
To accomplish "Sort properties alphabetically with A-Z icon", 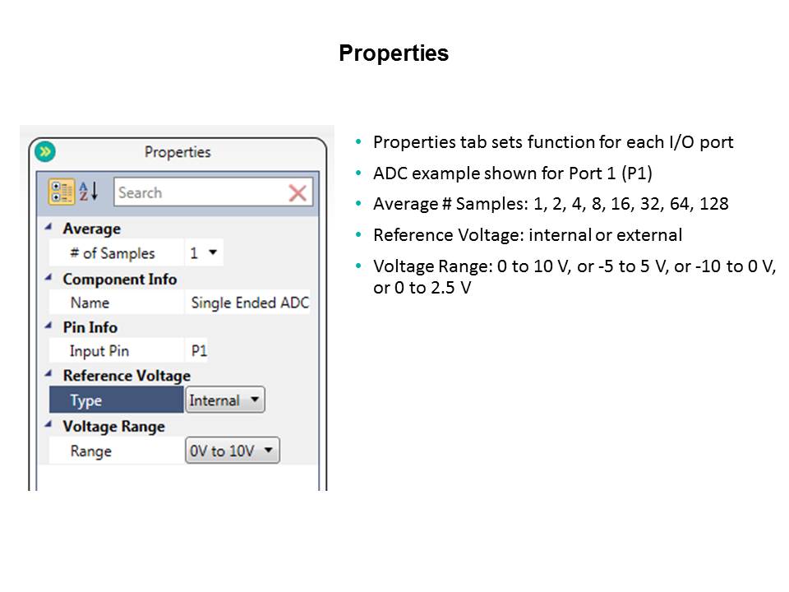I will [88, 192].
